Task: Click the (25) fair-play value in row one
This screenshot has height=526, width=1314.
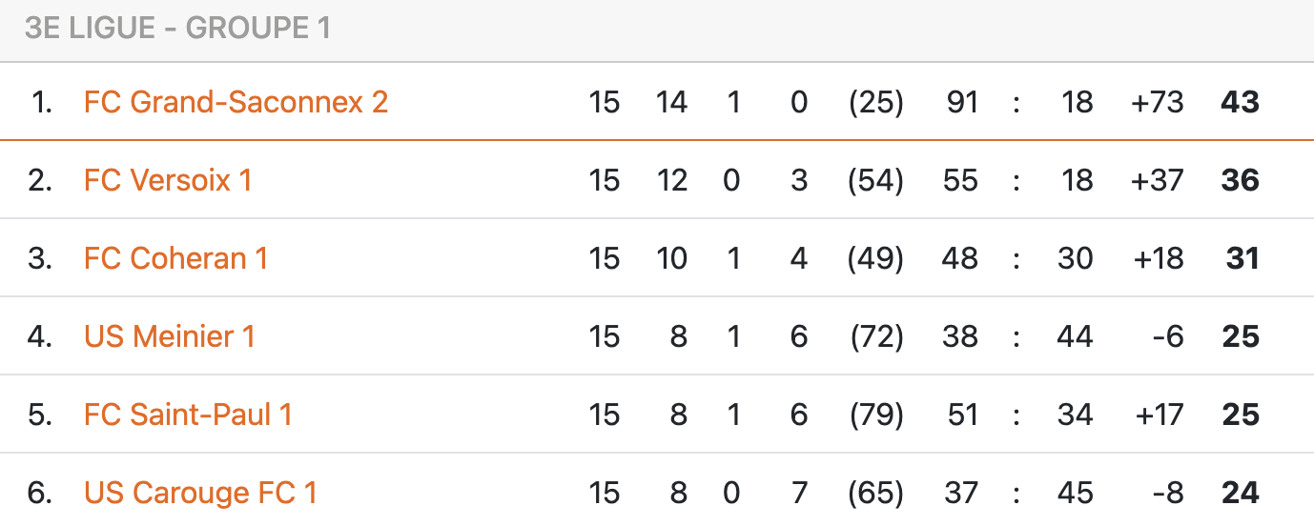Action: coord(876,102)
